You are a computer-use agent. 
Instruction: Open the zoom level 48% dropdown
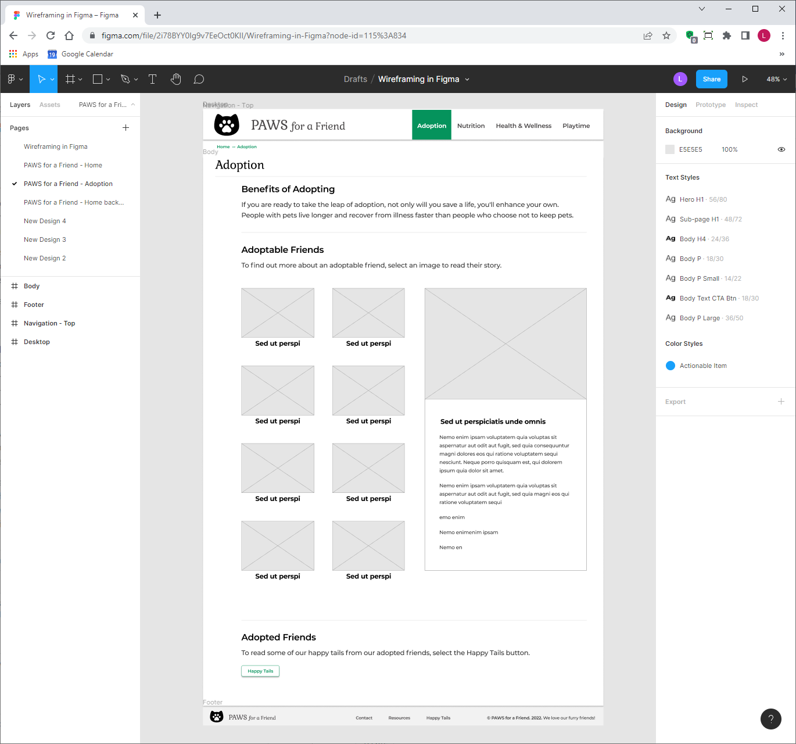[775, 78]
